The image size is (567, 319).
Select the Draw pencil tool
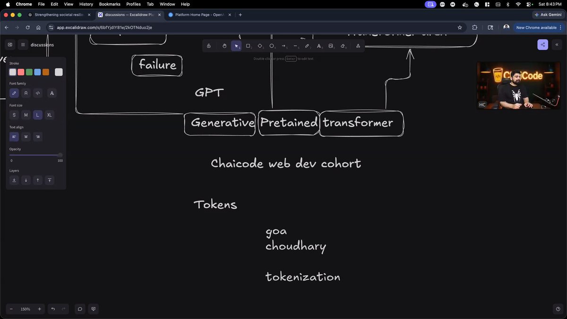pyautogui.click(x=307, y=46)
